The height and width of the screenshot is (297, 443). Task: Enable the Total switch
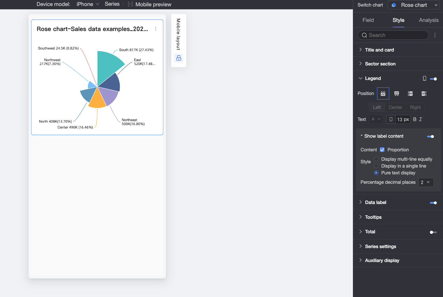[433, 232]
